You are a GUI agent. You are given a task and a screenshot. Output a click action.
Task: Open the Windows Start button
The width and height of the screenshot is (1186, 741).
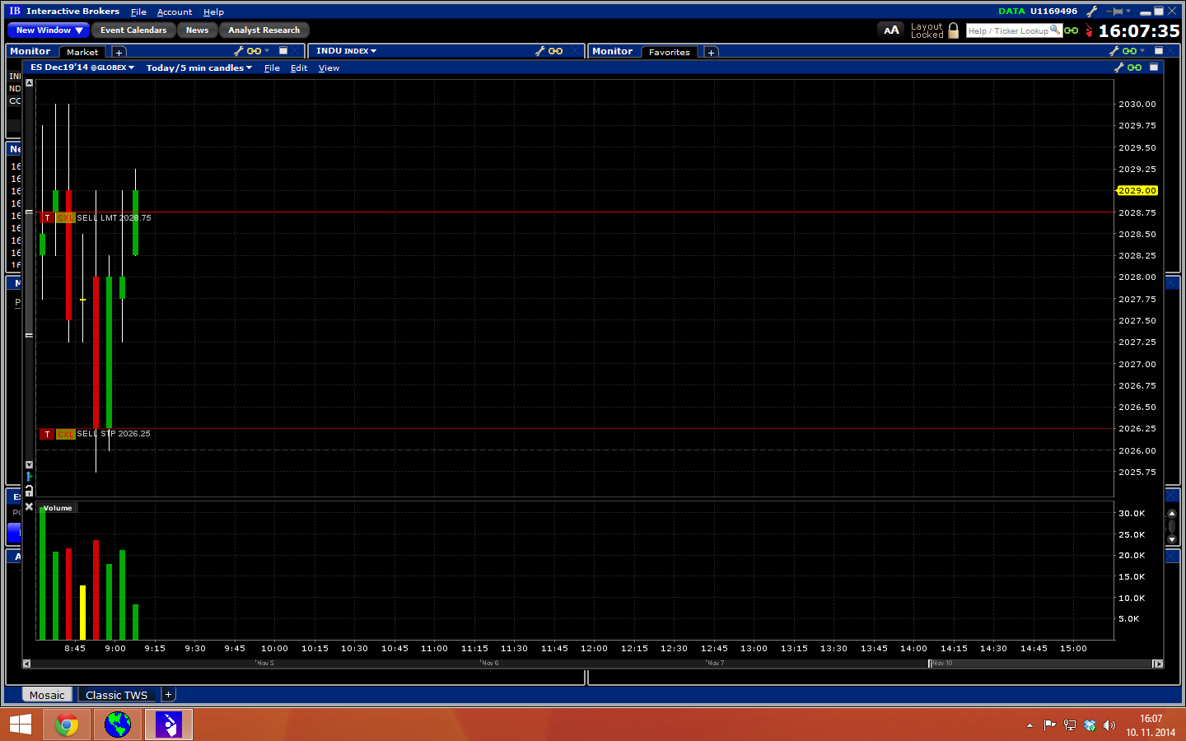point(20,725)
